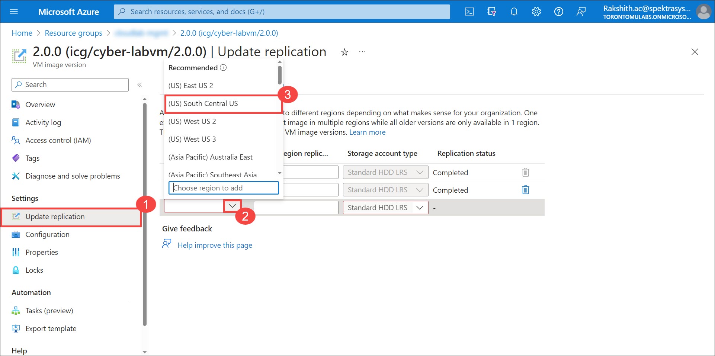Select (Asia Pacific) Australia East region
Screen dimensions: 715x356
point(222,157)
